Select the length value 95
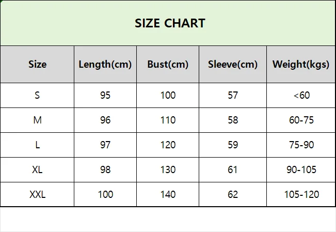The image size is (336, 232). coord(105,95)
